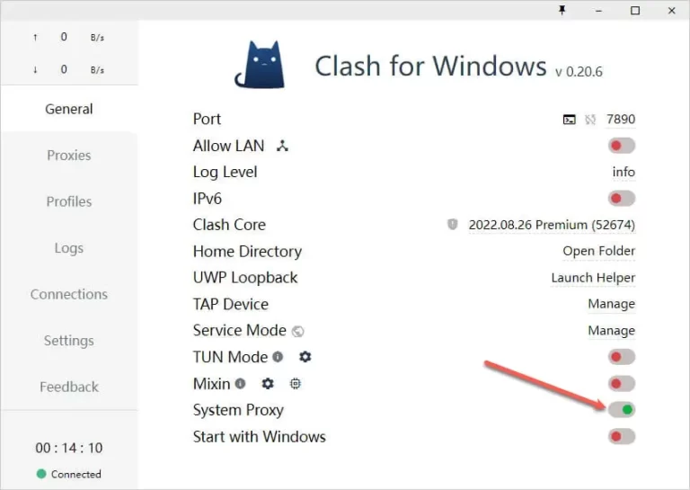
Task: Click the chip icon beside Mixin
Action: coord(295,384)
